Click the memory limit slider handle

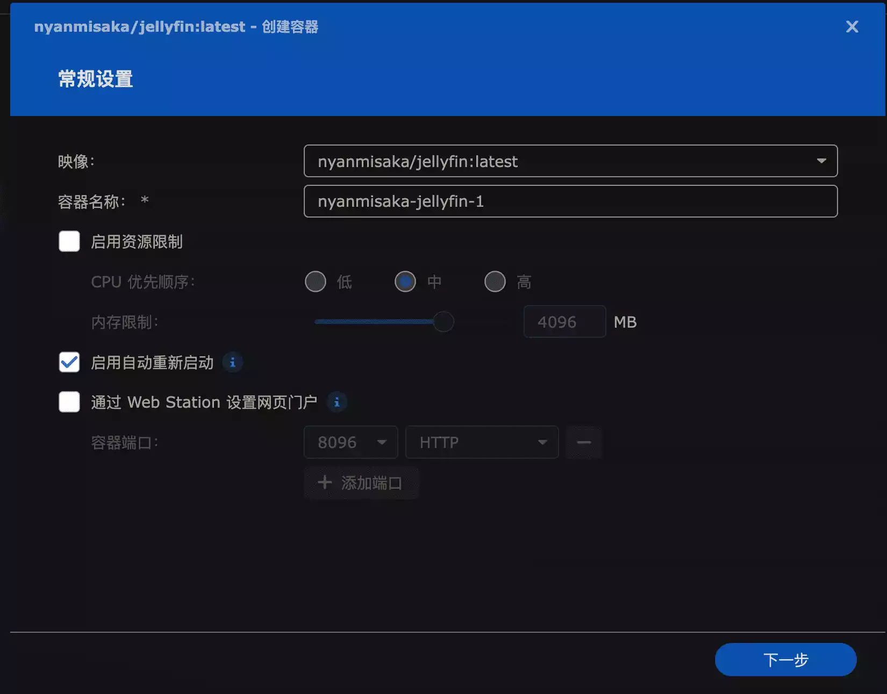(444, 321)
